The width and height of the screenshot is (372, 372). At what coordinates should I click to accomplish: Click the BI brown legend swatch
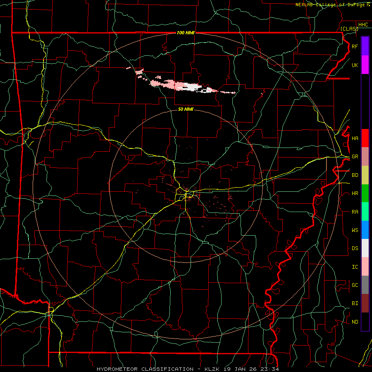click(x=365, y=303)
